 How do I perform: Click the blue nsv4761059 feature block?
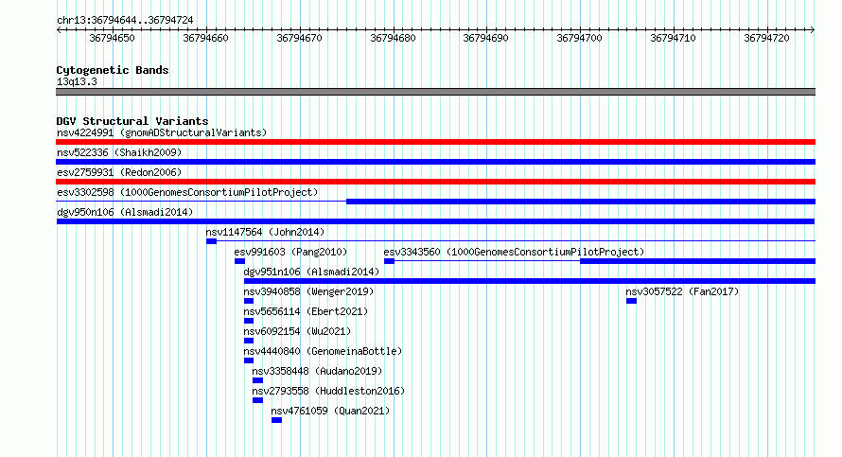[276, 420]
